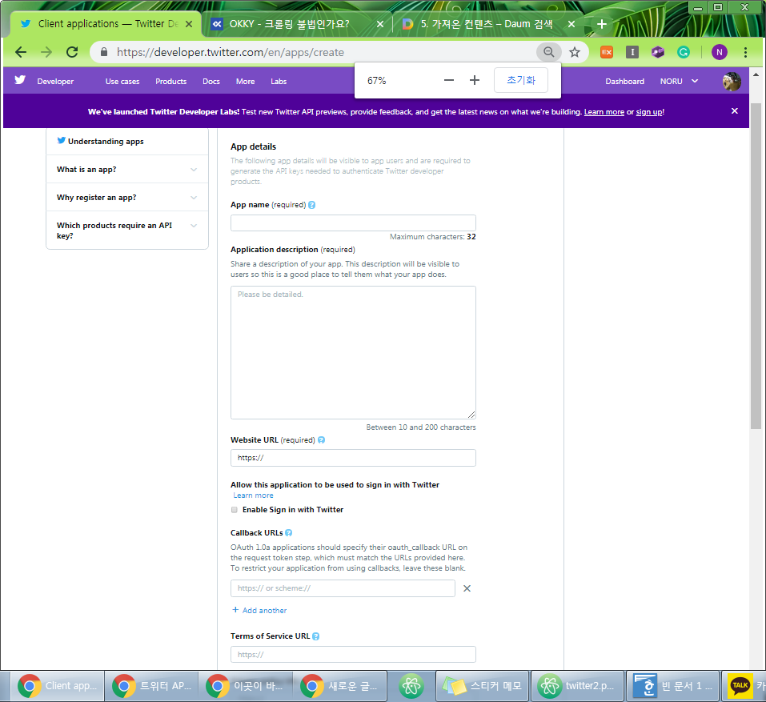The width and height of the screenshot is (766, 702).
Task: Open twitter2.p... Atom window in taskbar
Action: (x=577, y=686)
